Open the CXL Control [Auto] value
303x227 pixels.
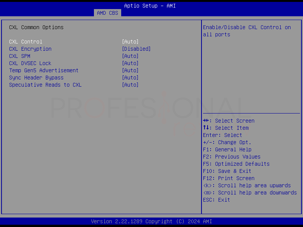(x=130, y=42)
